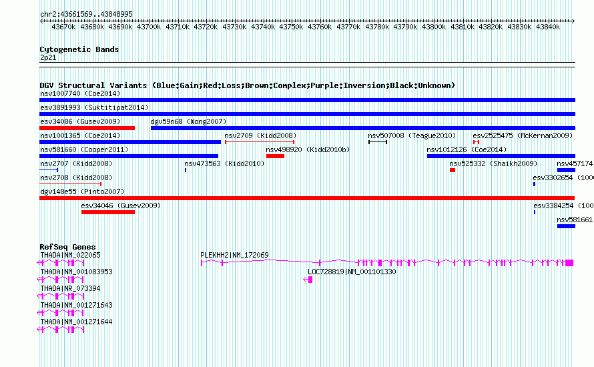The width and height of the screenshot is (594, 367).
Task: Click the nsv2709 (Kidd2008) label
Action: click(x=260, y=135)
